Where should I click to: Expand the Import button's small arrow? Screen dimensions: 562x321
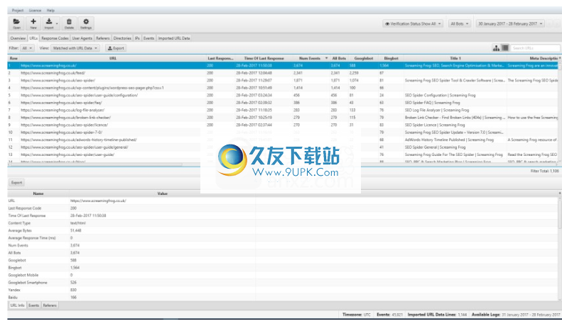57,23
